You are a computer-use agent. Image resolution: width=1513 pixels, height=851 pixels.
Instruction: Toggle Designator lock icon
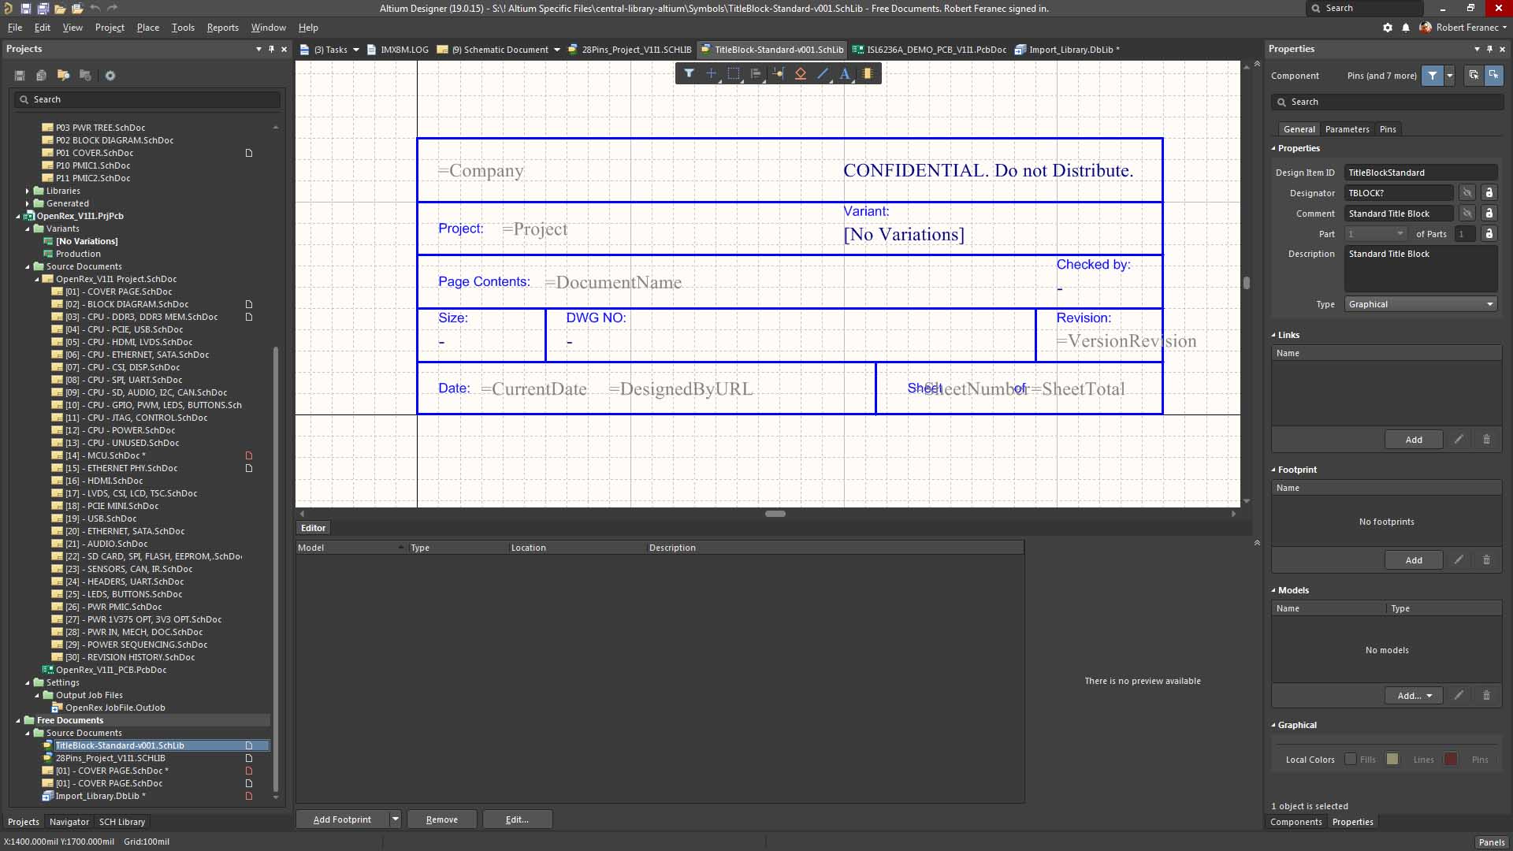coord(1489,193)
